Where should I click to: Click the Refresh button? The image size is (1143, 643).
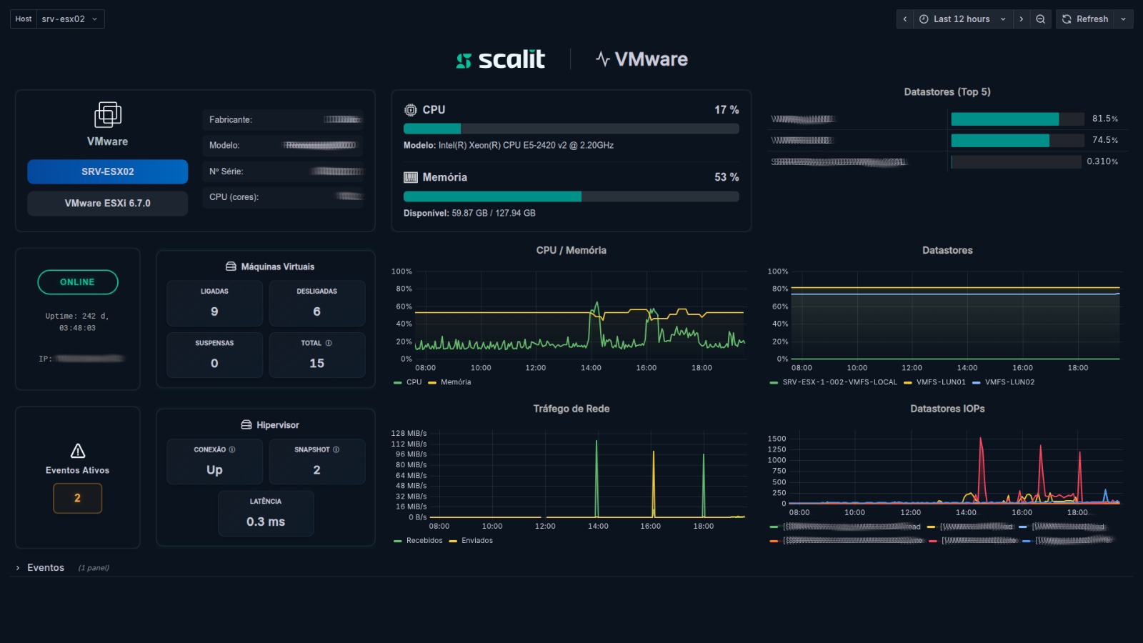1086,19
